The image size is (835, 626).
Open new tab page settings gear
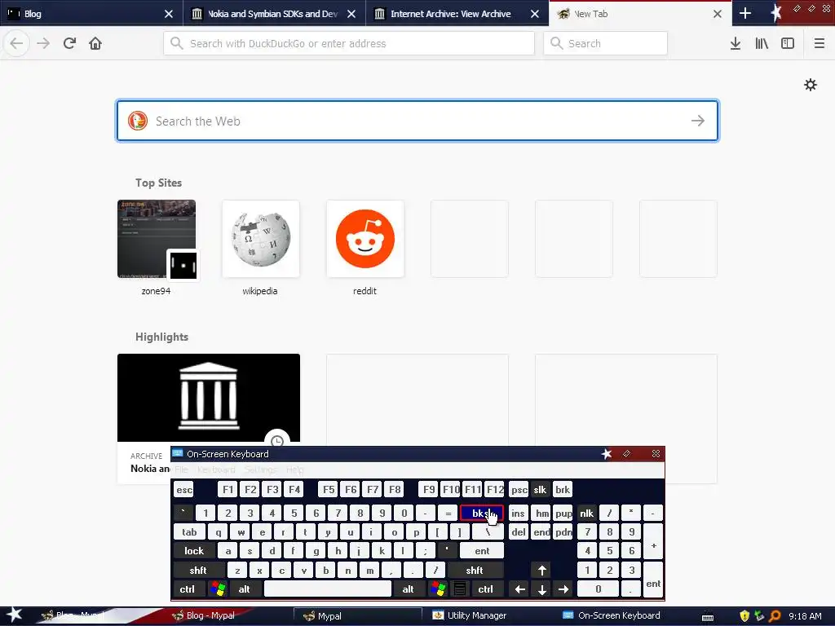tap(810, 85)
